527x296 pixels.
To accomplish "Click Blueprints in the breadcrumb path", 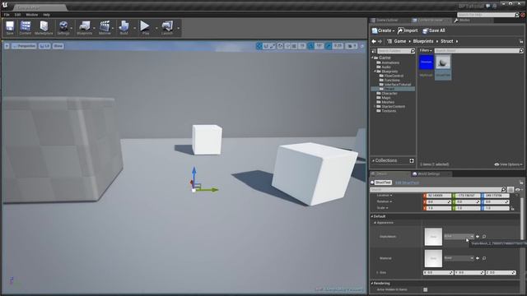I will tap(422, 41).
